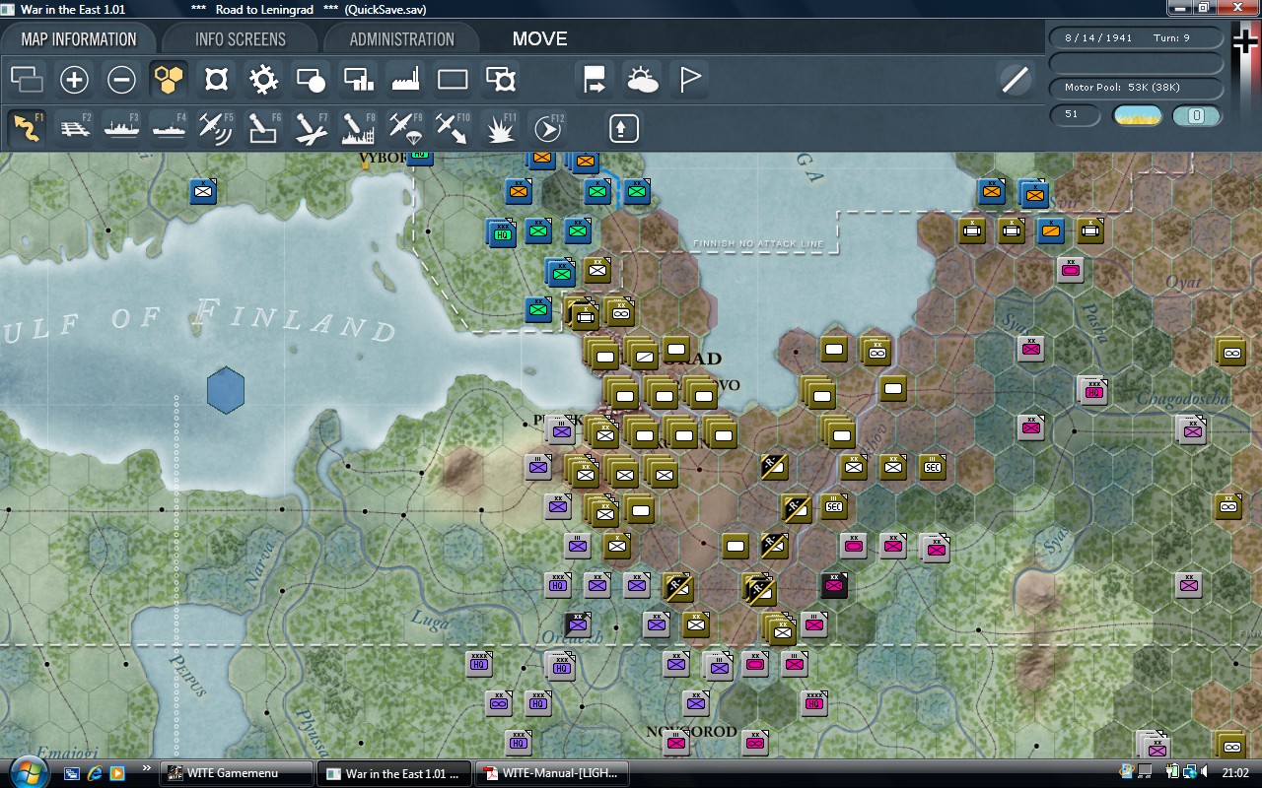Toggle rectangle with fort bracket icon
This screenshot has height=788, width=1262.
(x=501, y=80)
